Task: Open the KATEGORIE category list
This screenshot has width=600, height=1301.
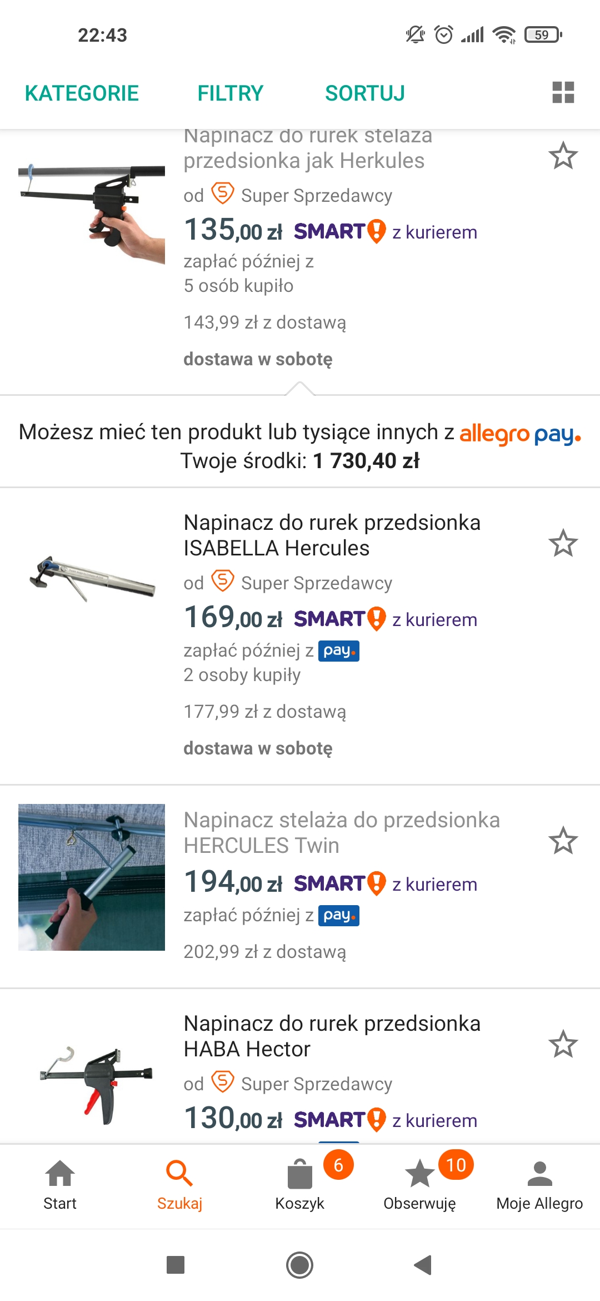Action: (x=82, y=93)
